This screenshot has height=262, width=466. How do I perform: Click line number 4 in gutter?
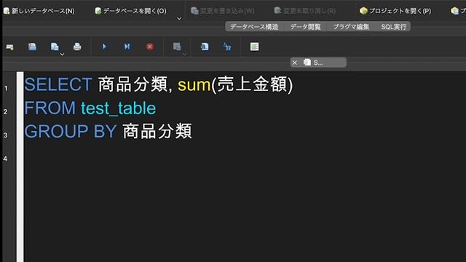point(5,159)
